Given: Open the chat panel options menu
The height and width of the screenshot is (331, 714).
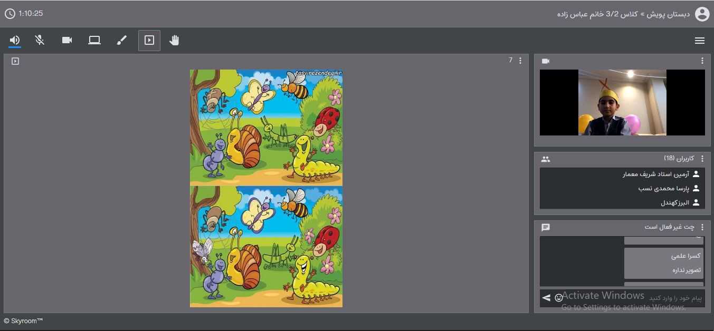Looking at the screenshot, I should [702, 227].
